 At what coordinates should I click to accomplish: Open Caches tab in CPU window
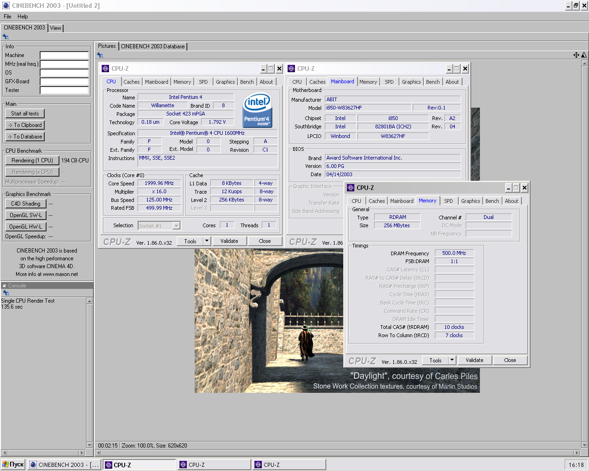point(132,82)
